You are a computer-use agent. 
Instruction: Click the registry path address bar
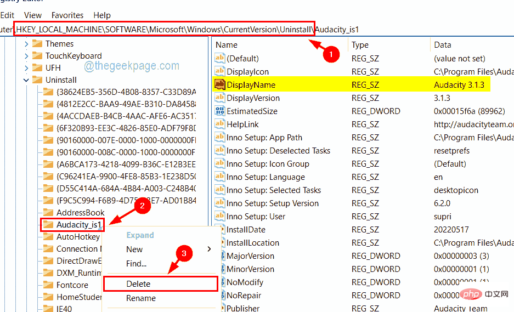point(257,30)
